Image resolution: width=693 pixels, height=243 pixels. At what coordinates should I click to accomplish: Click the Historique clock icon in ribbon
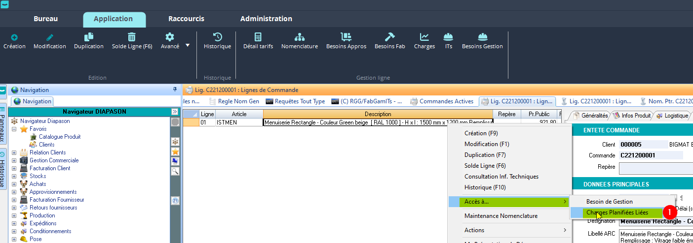(x=217, y=37)
